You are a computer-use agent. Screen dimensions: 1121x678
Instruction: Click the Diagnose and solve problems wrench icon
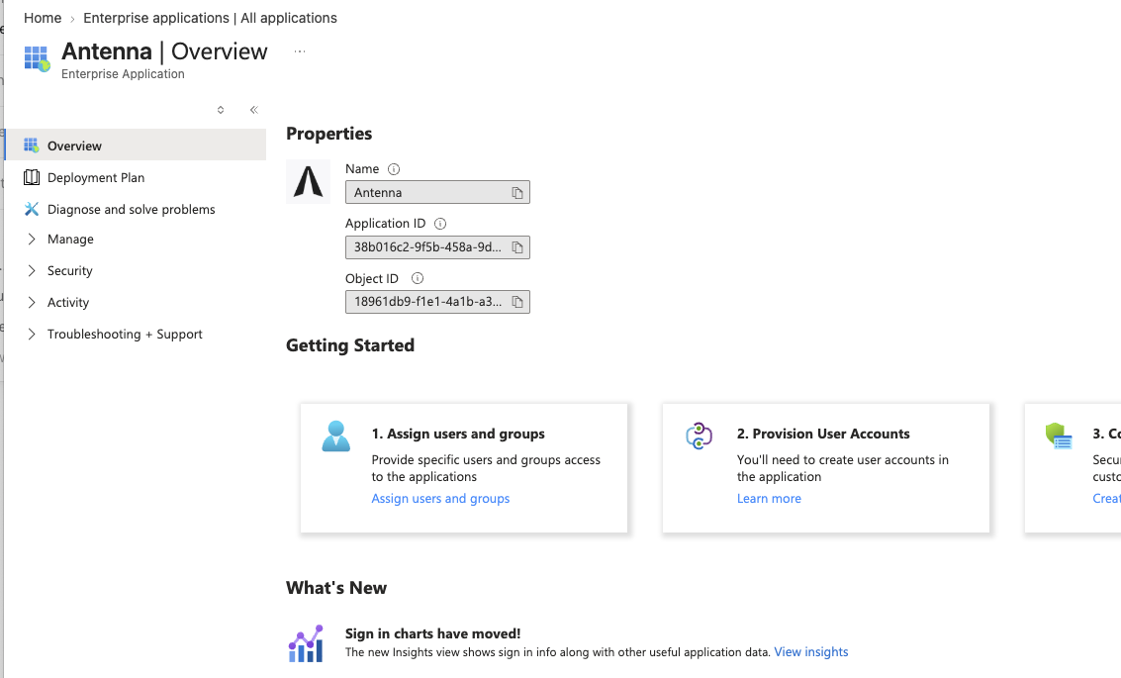click(32, 209)
